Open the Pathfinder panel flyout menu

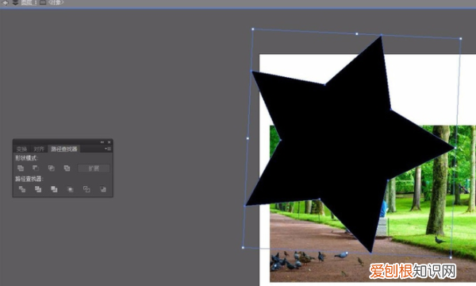point(107,149)
